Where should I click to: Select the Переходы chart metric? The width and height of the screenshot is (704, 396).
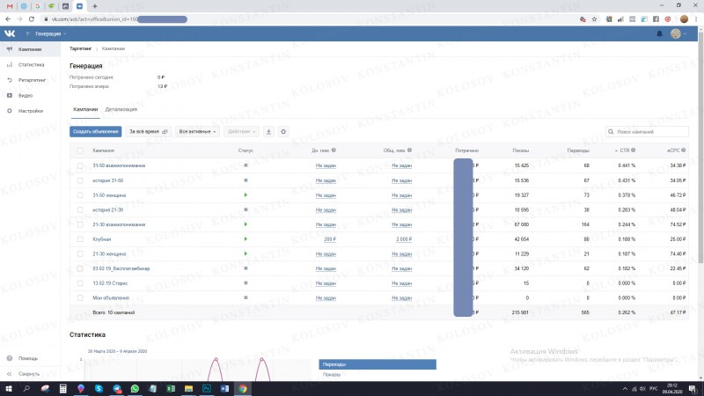(x=378, y=364)
